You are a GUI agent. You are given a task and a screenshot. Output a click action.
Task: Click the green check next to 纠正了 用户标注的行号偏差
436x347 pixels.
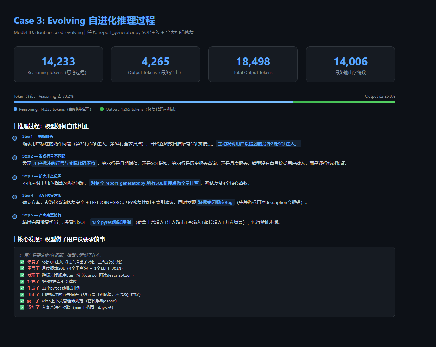(22, 295)
